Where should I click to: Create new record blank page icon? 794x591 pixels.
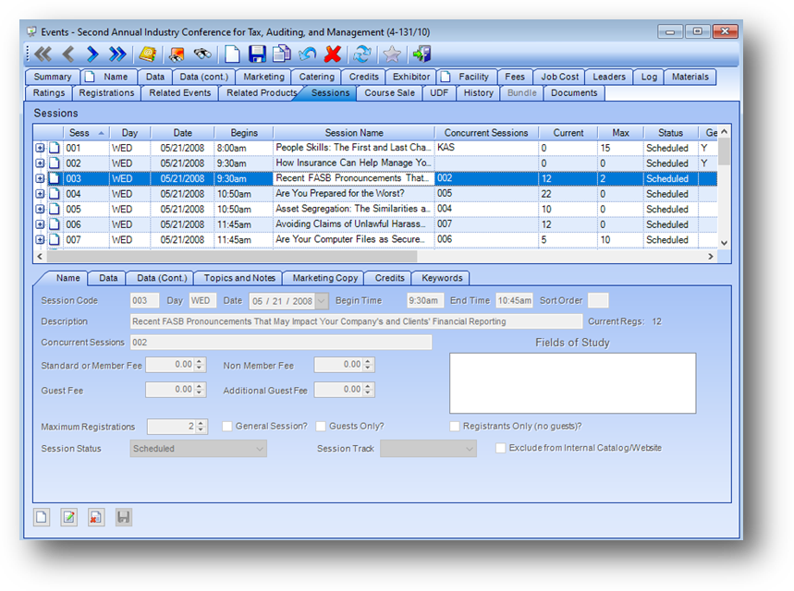pyautogui.click(x=232, y=54)
